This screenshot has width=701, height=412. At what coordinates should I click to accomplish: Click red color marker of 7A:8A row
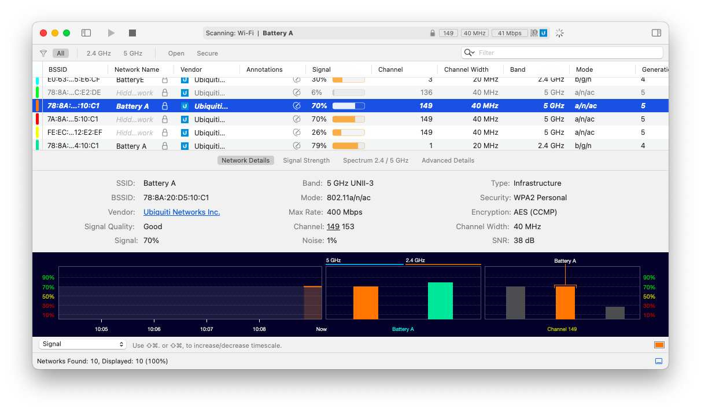pos(37,119)
